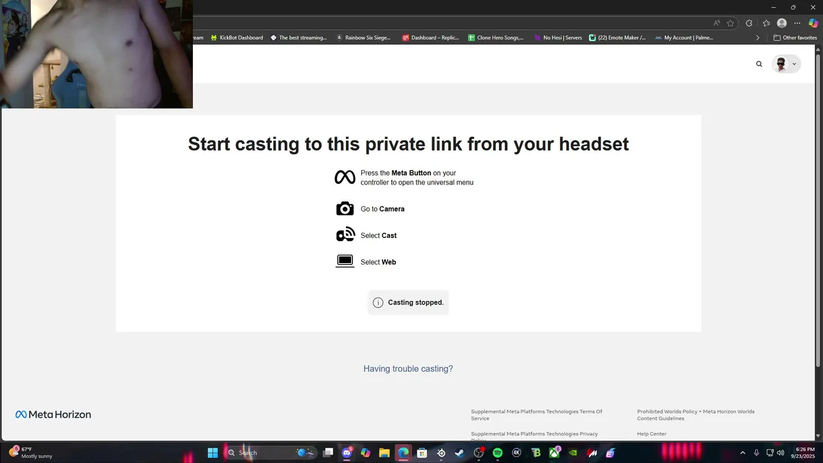Click the microphone tray icon
Screen dimensions: 823x463
tap(756, 453)
